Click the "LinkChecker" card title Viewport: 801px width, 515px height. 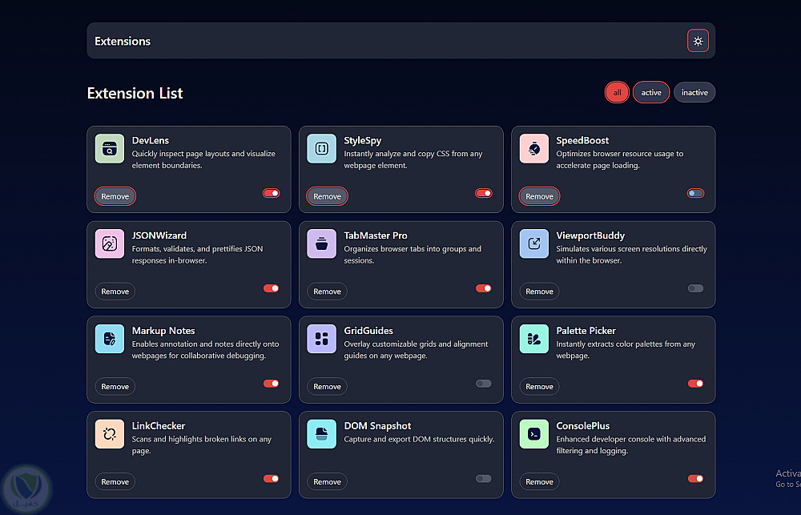[159, 425]
